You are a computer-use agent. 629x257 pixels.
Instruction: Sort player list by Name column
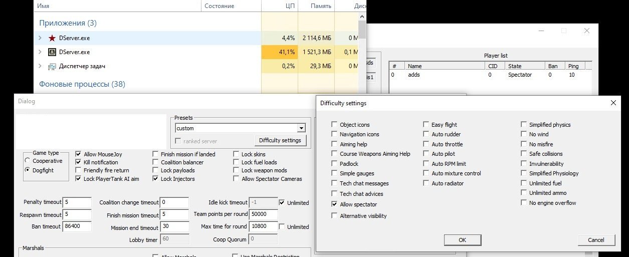pyautogui.click(x=444, y=66)
